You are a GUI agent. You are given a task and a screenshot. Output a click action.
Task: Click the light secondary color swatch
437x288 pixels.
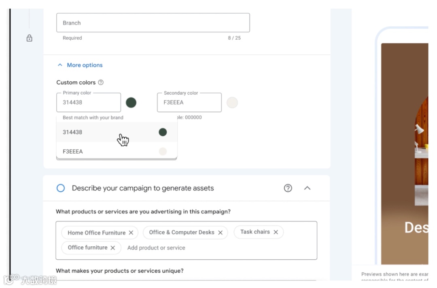pos(232,103)
